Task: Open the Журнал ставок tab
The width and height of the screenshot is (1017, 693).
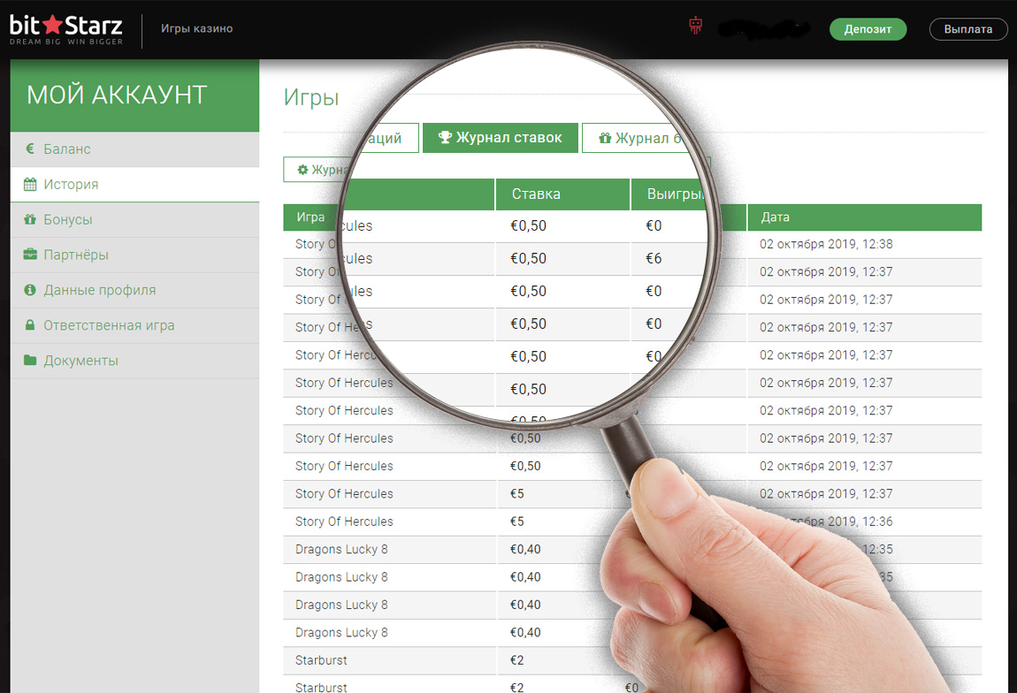Action: click(x=501, y=138)
